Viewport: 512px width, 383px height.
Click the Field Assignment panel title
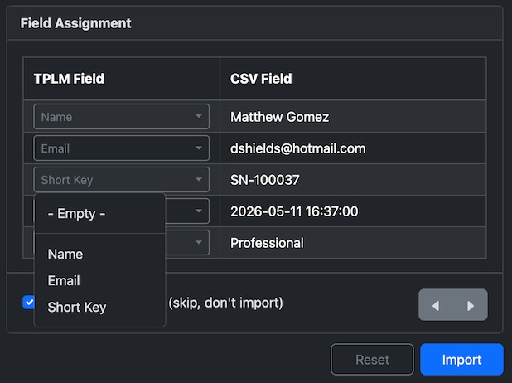click(75, 23)
